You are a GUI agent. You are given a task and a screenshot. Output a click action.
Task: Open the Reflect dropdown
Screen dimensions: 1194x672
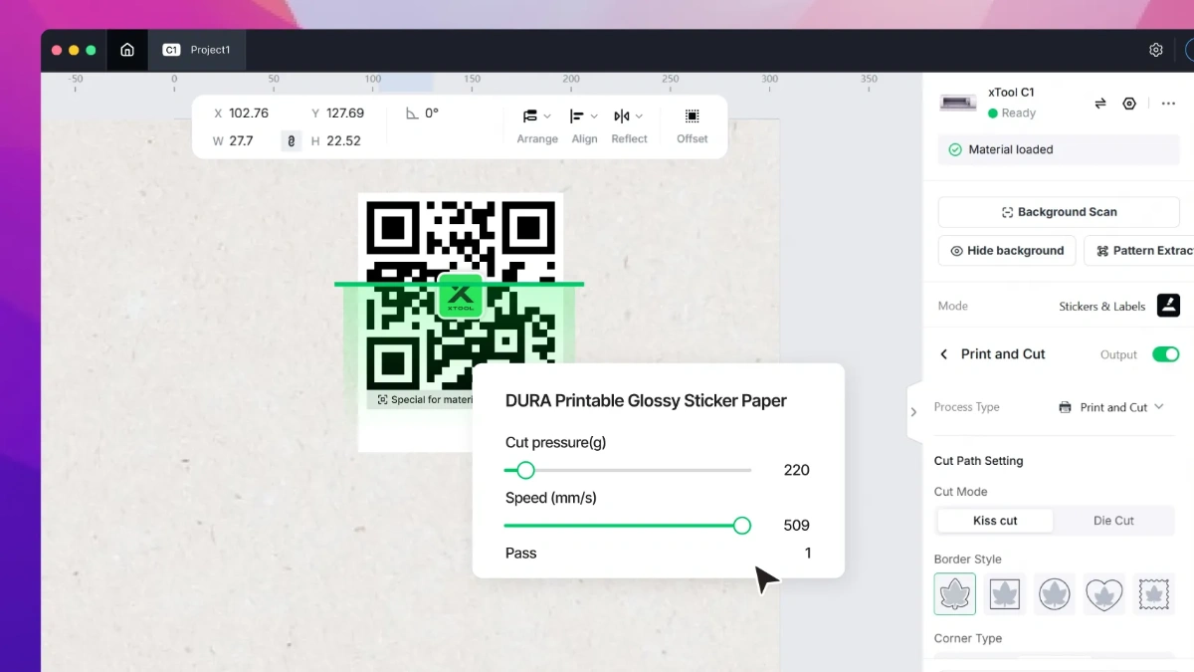click(x=629, y=125)
